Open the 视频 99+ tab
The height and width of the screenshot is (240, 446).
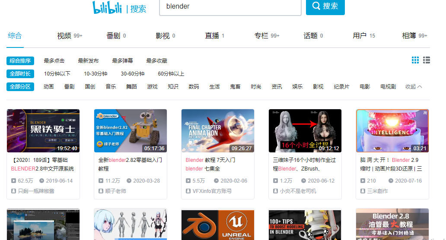(x=70, y=36)
